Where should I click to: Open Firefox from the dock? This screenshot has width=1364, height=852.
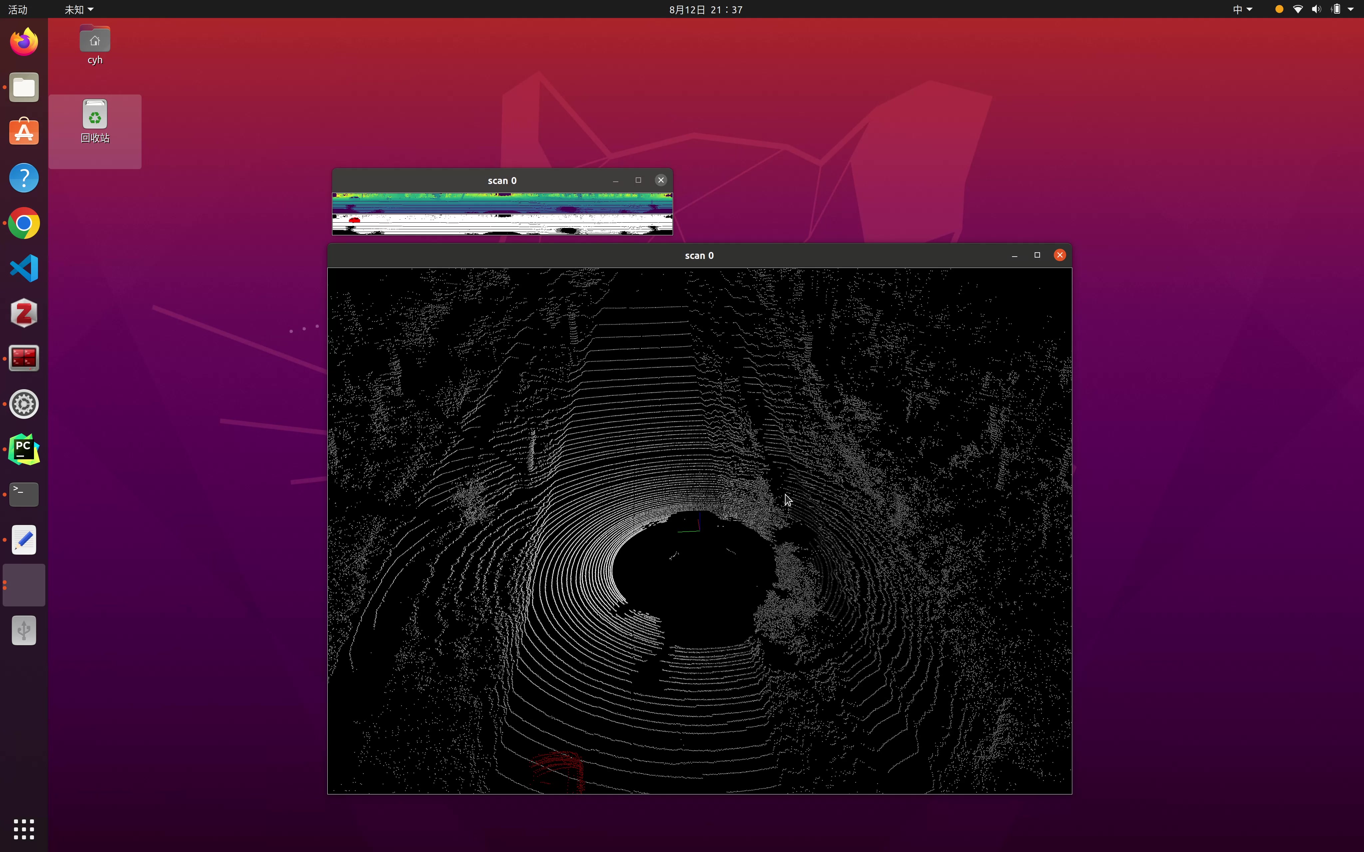coord(24,42)
